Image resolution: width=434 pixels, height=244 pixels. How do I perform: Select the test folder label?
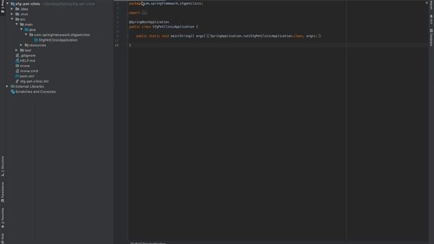point(28,50)
